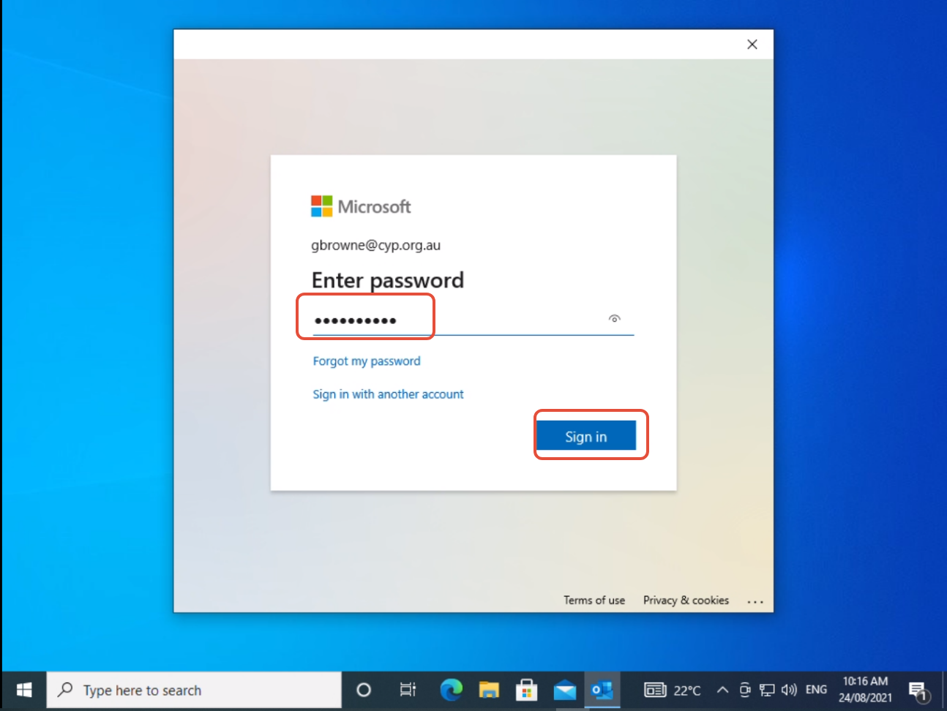Screen dimensions: 947x711
Task: Show hidden system tray icons
Action: pos(722,690)
